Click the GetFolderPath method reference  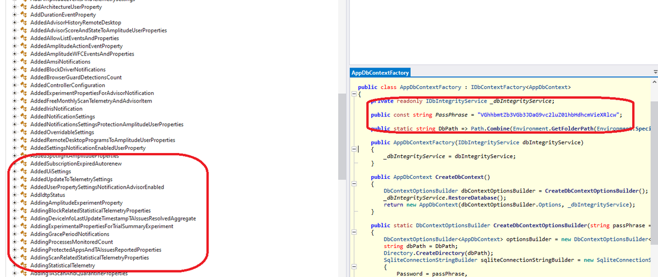coord(572,129)
